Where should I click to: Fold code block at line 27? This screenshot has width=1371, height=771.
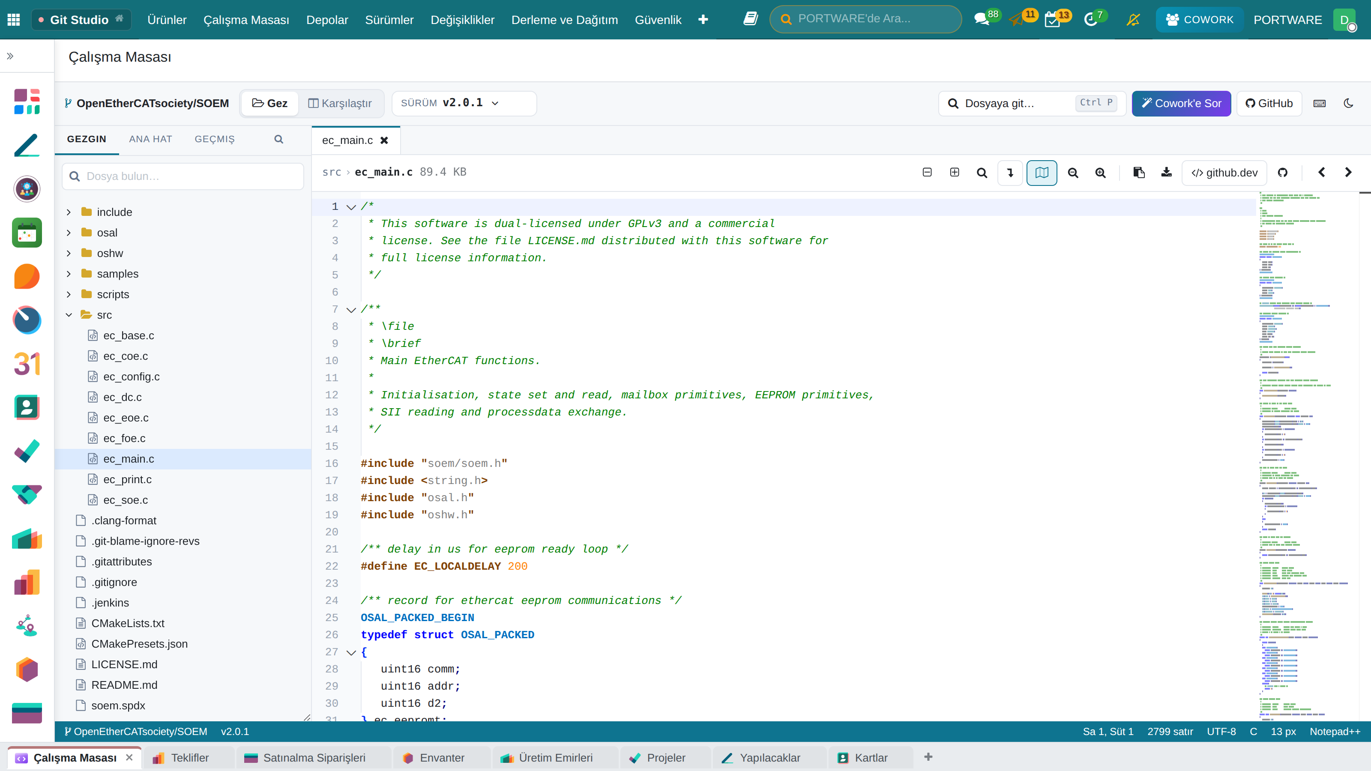(351, 652)
